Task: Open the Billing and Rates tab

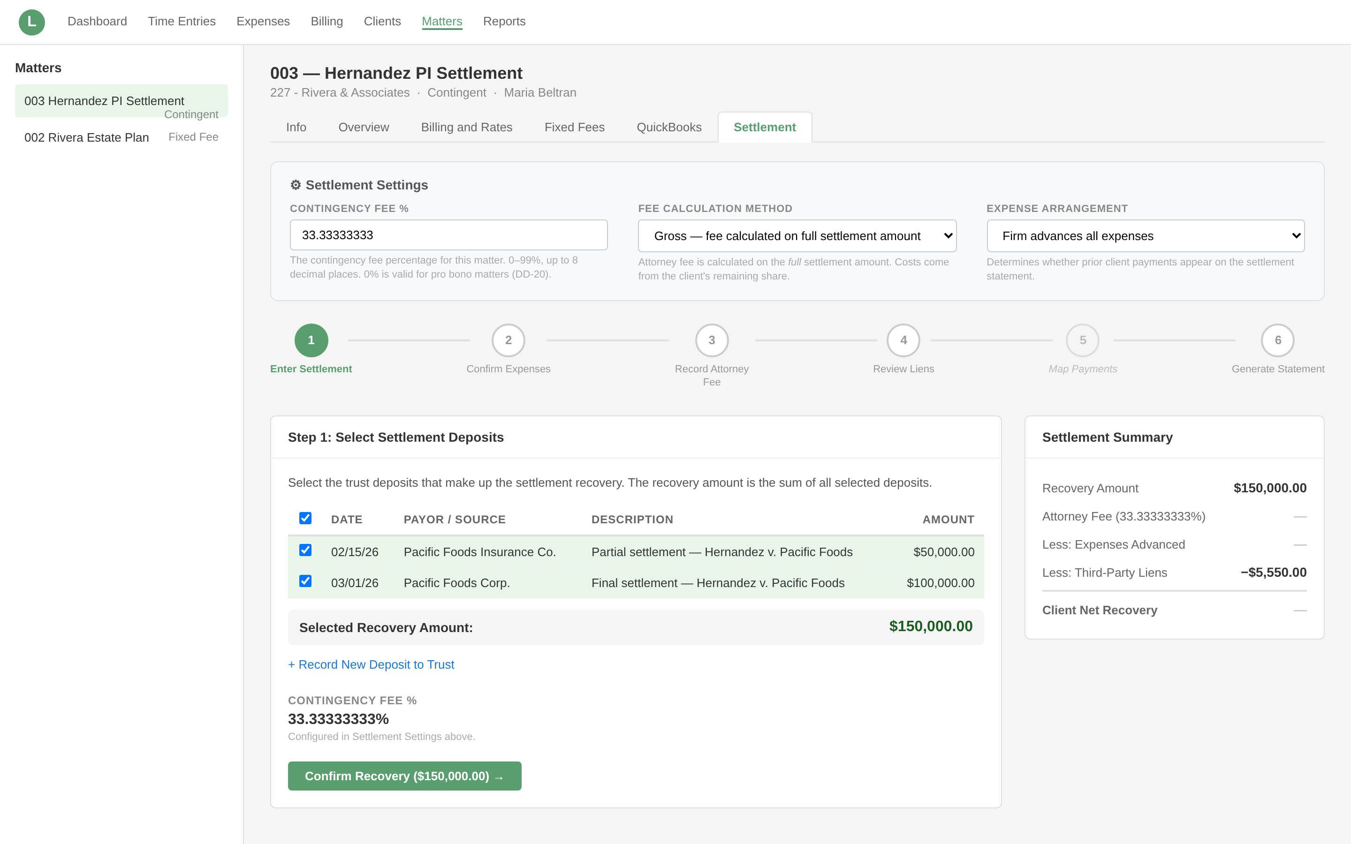Action: click(x=467, y=127)
